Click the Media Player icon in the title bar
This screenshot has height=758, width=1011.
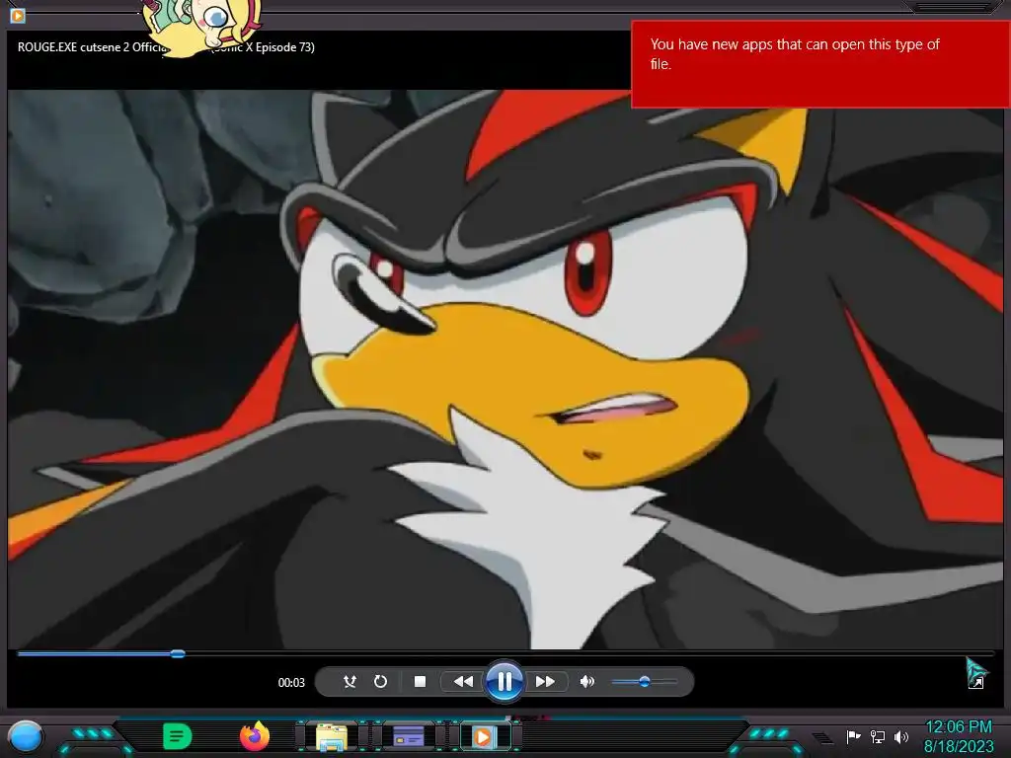pos(18,14)
